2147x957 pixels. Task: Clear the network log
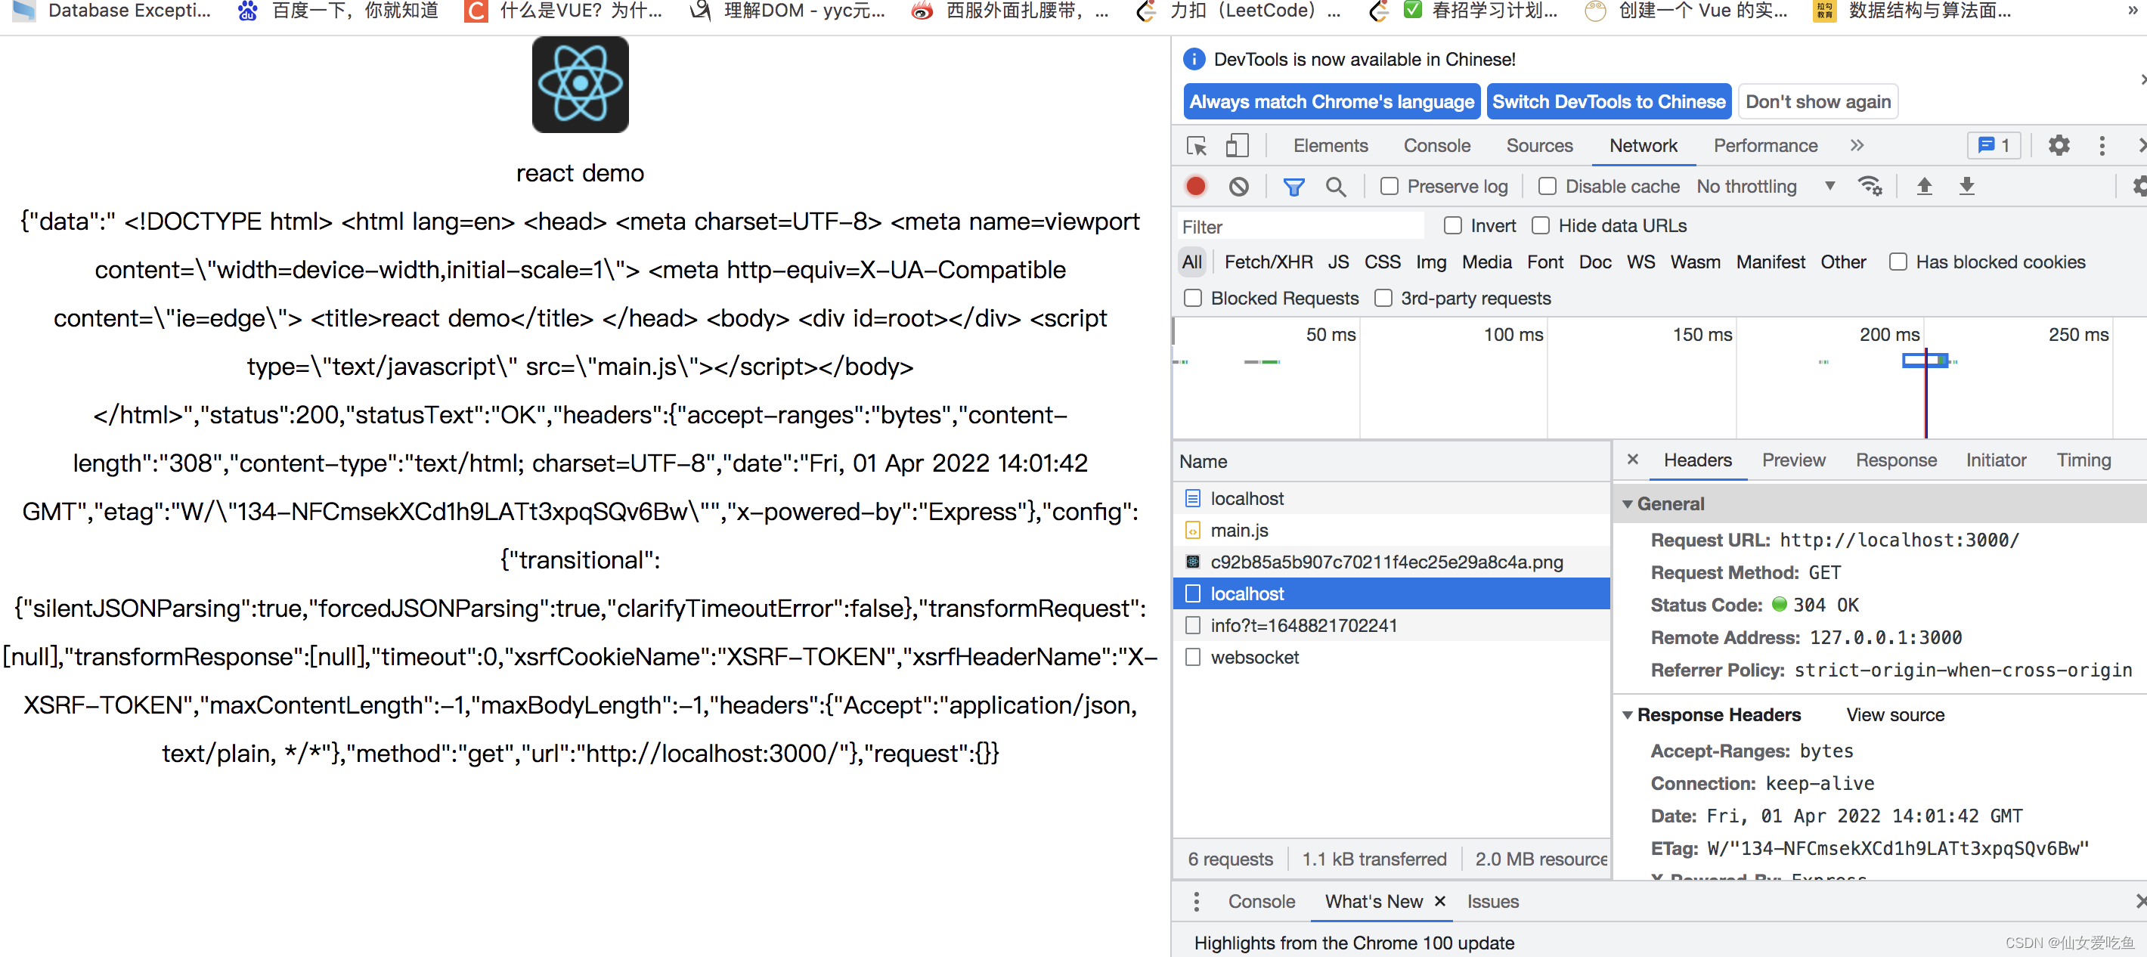click(x=1239, y=187)
